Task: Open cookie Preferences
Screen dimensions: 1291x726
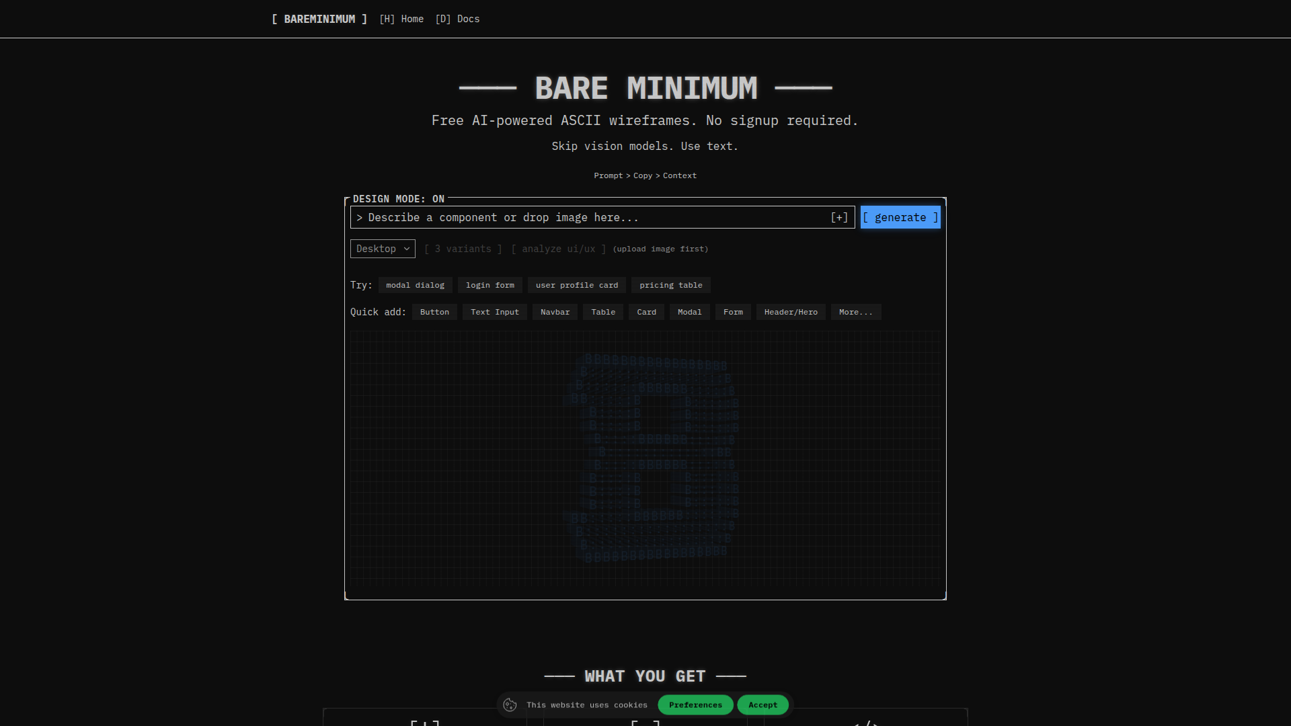Action: click(695, 704)
